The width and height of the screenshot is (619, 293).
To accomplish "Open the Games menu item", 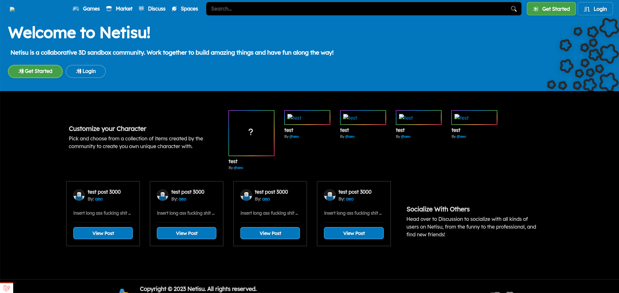I will tap(91, 9).
